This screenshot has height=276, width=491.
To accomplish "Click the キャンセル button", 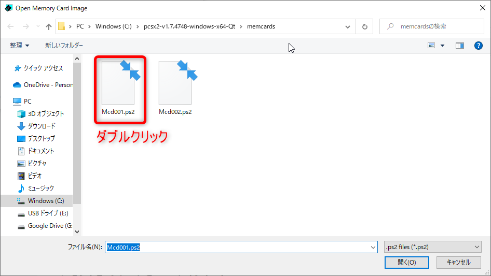I will pyautogui.click(x=458, y=263).
